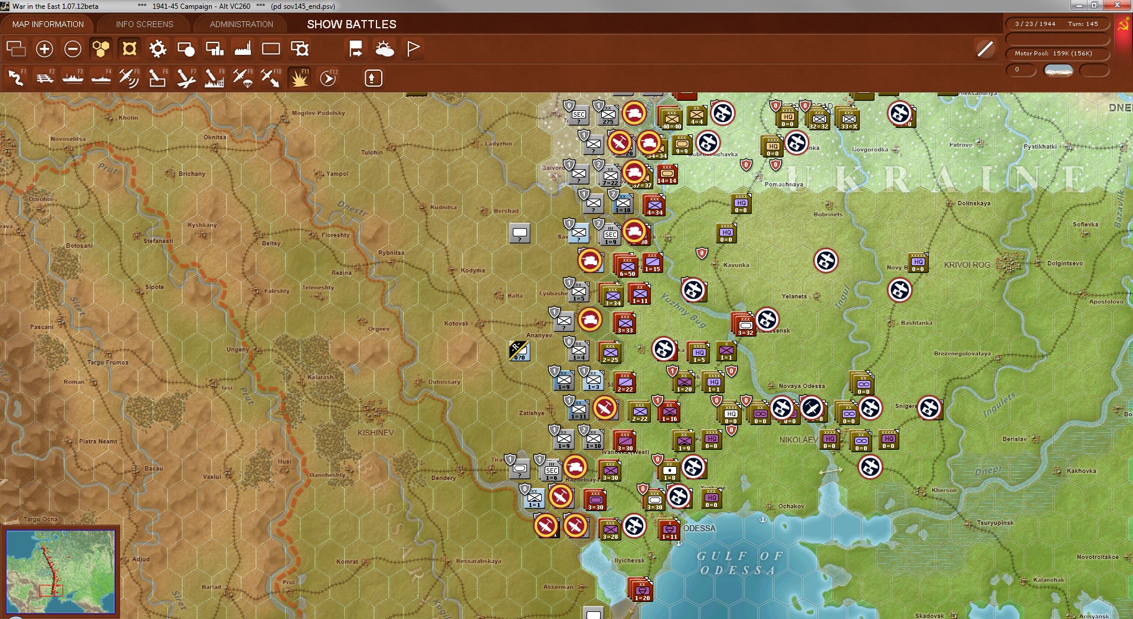Select the 1=16 unit counter
1133x619 pixels.
tap(669, 411)
